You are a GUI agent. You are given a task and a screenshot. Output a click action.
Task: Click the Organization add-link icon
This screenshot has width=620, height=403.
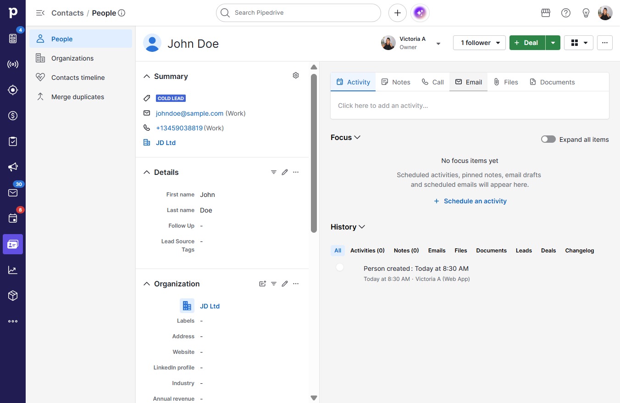(262, 284)
